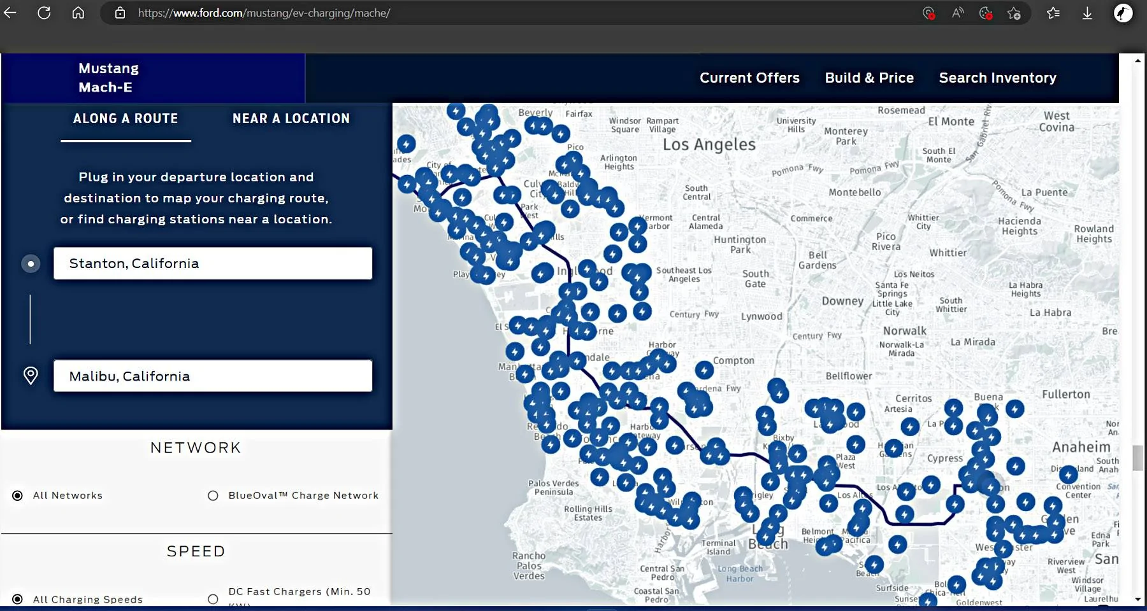Select charging marker directly below Artesia label
Image resolution: width=1147 pixels, height=611 pixels.
coord(910,426)
